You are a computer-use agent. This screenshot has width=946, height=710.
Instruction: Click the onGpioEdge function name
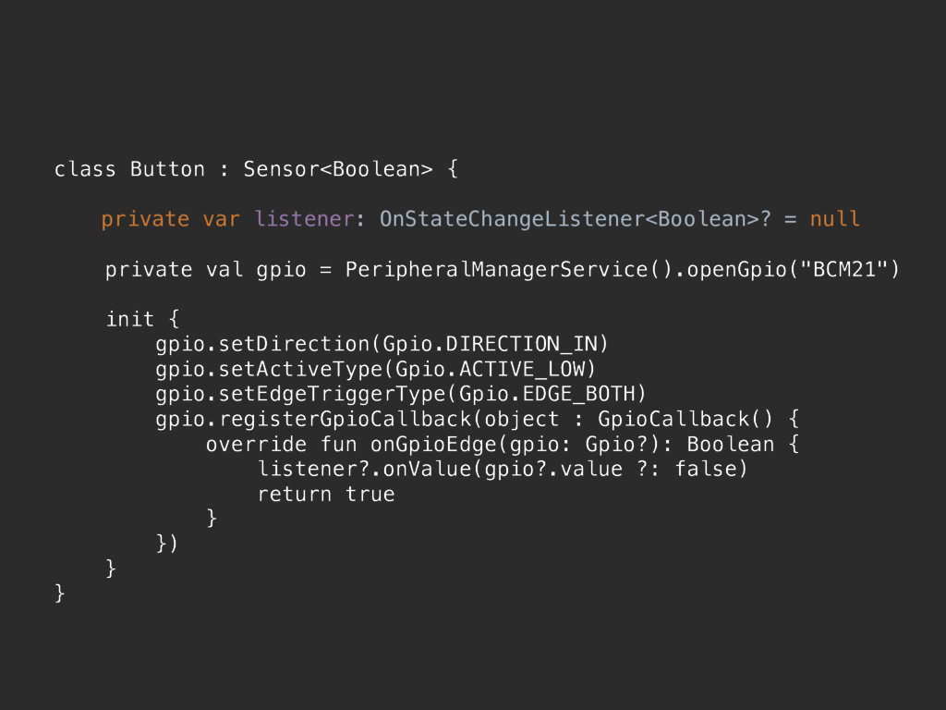tap(439, 445)
